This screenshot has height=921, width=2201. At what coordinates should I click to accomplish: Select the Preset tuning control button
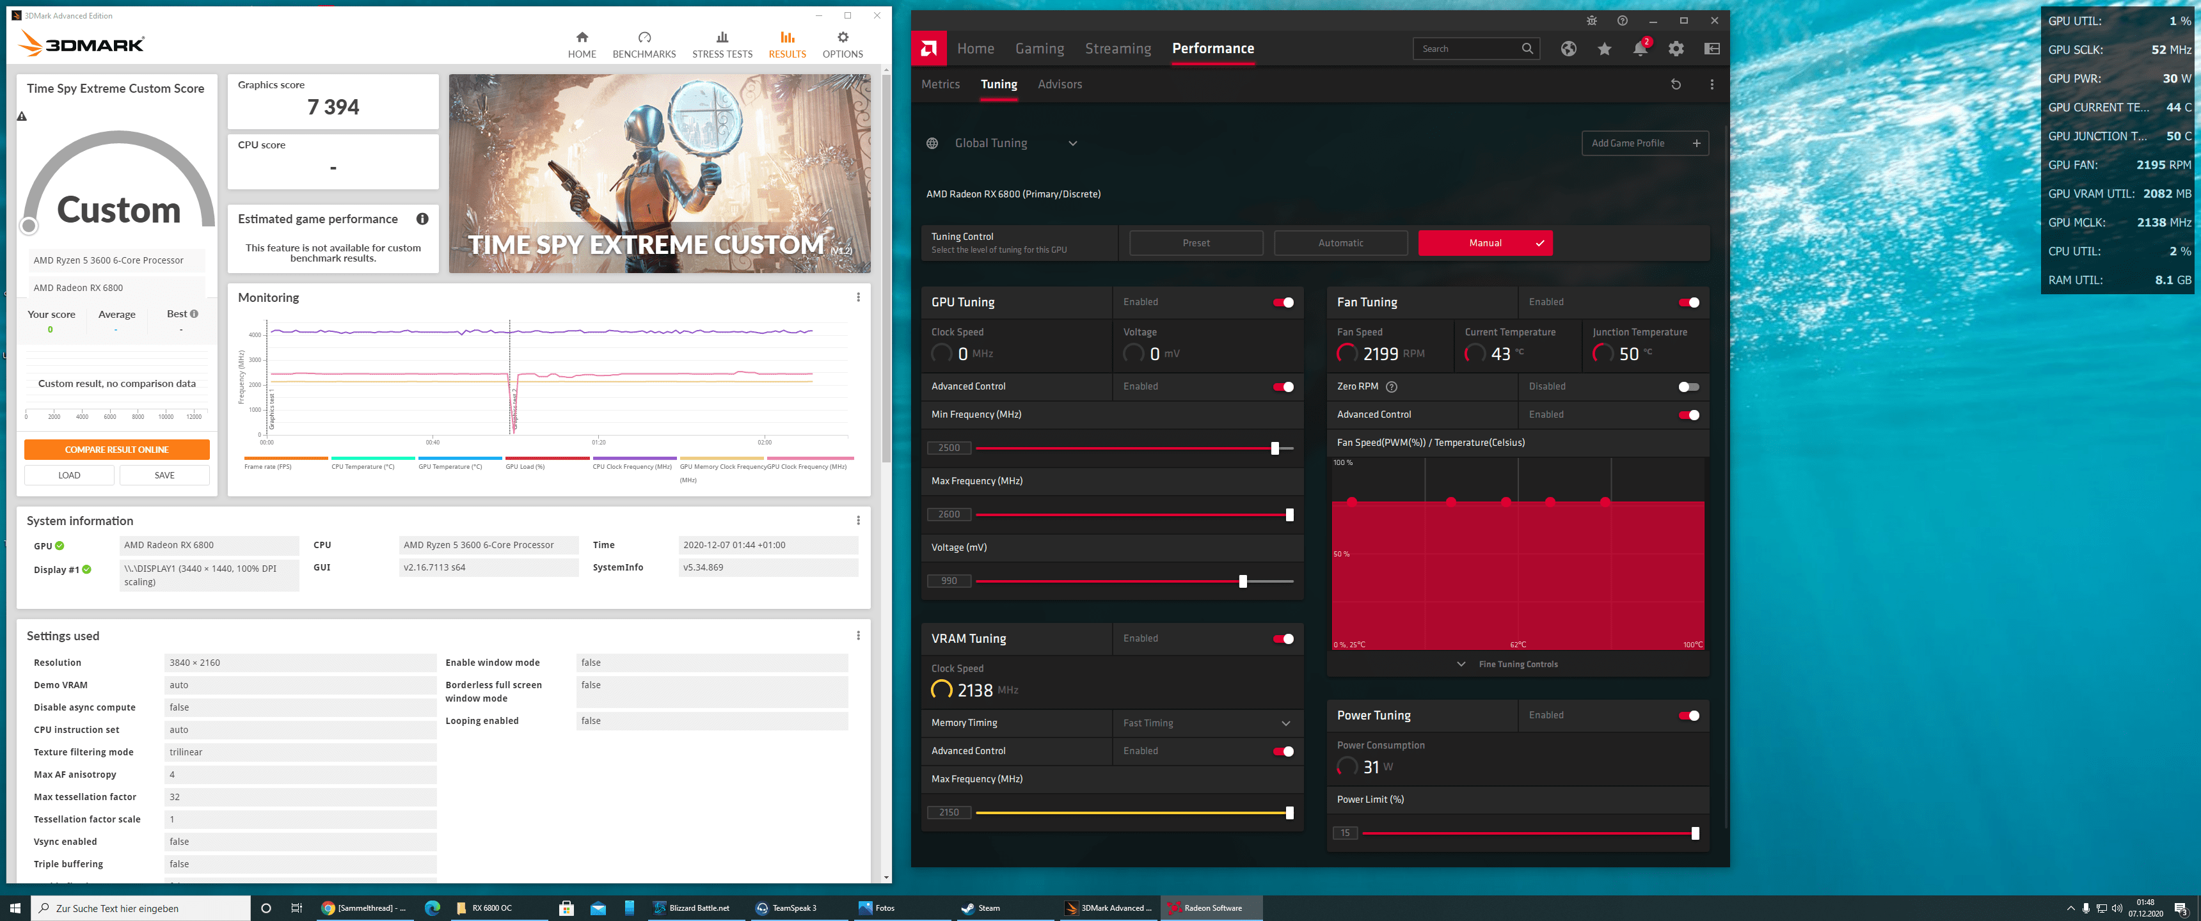(1196, 242)
